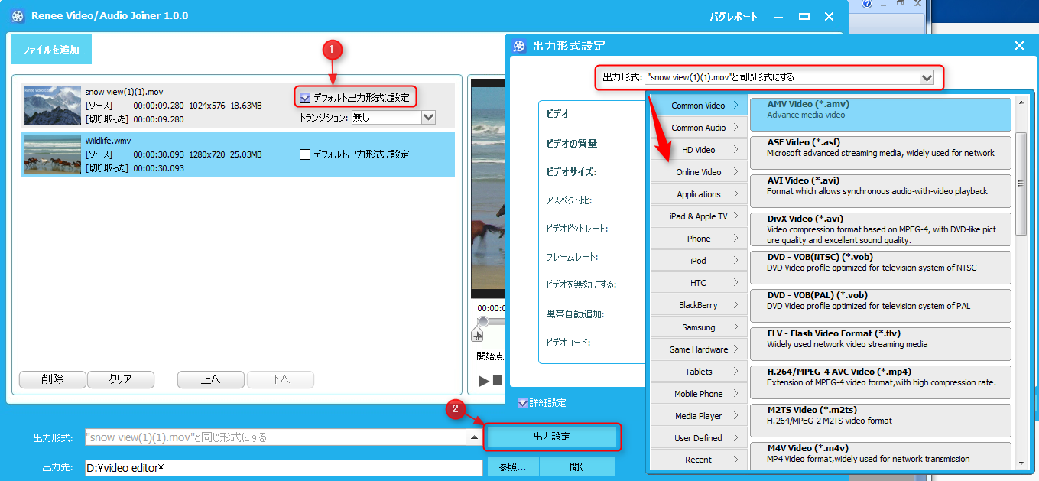Open the HD Video category
Image resolution: width=1039 pixels, height=481 pixels.
tap(699, 150)
